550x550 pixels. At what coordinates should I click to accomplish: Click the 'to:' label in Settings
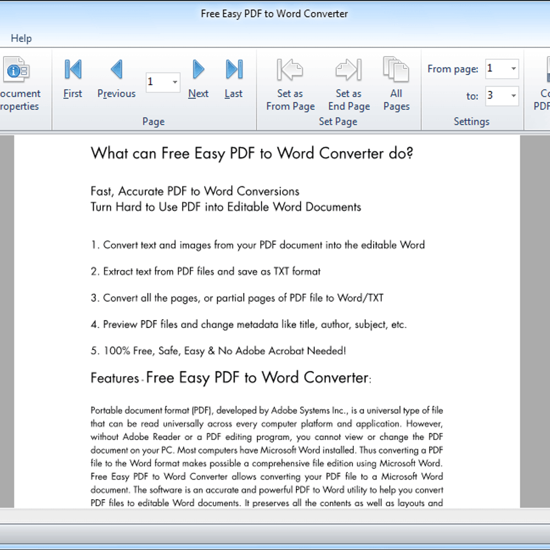click(472, 96)
